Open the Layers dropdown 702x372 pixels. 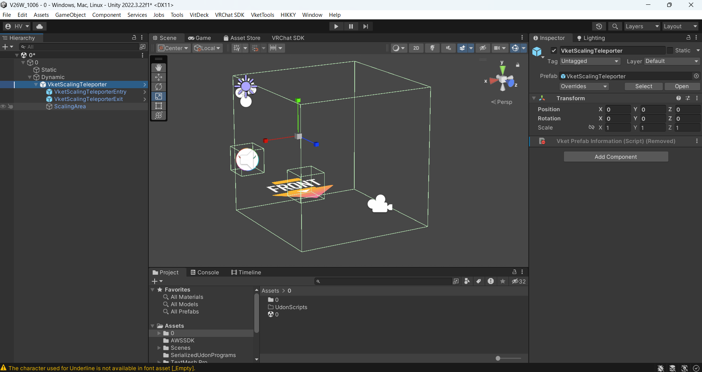(x=642, y=26)
